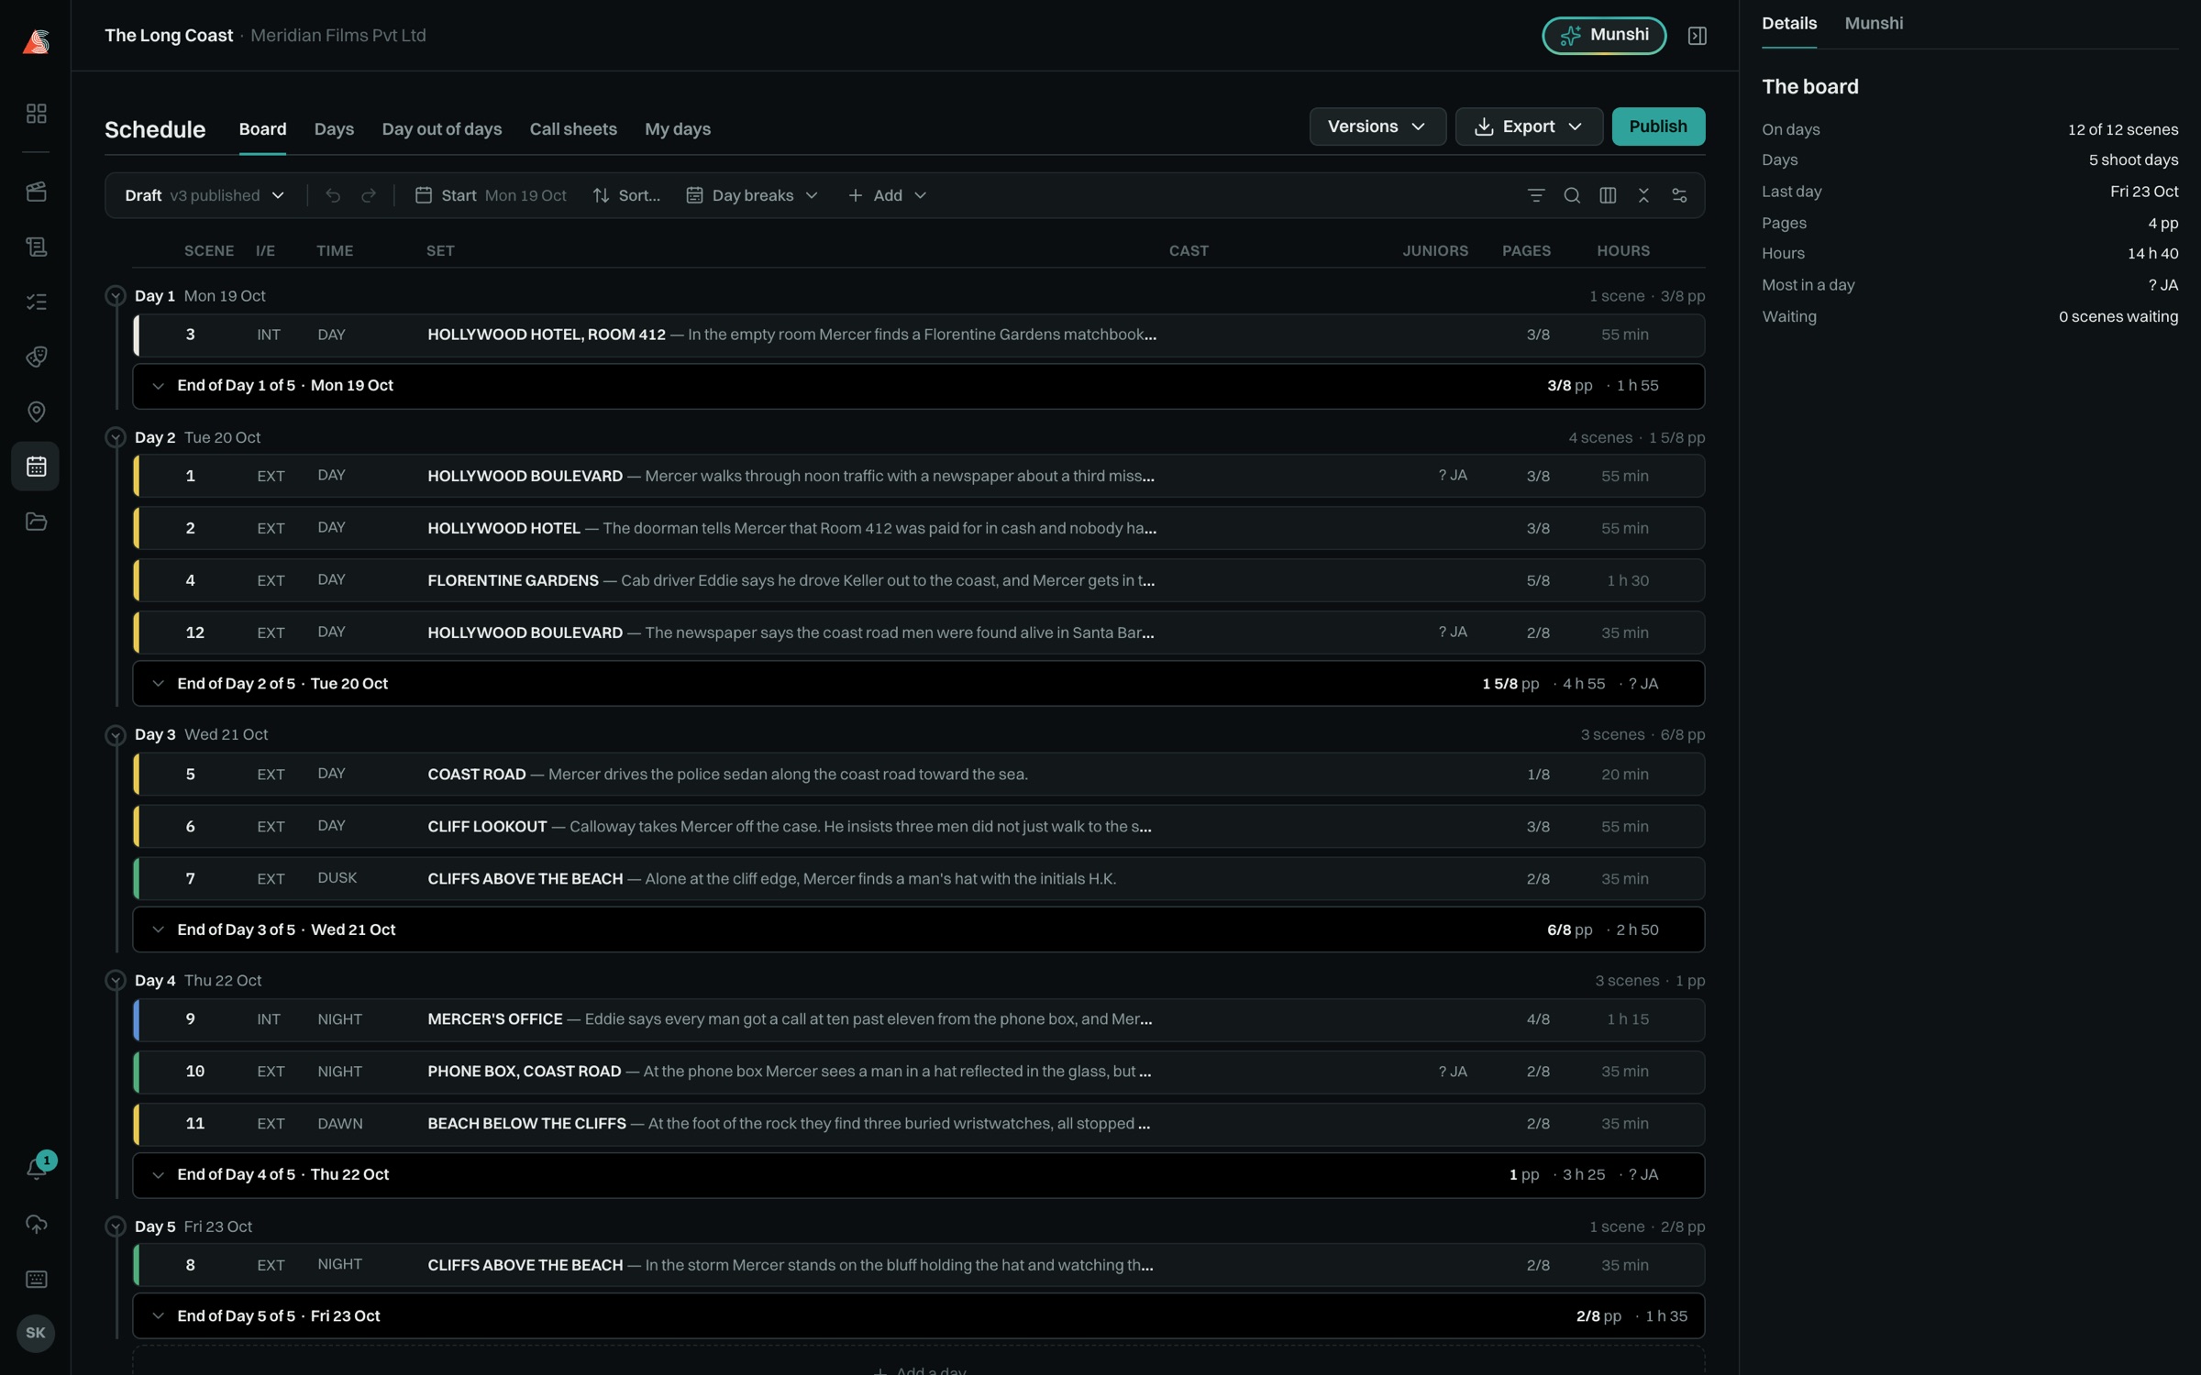Click the green strip on scene 7 row
Viewport: 2201px width, 1375px height.
tap(136, 879)
